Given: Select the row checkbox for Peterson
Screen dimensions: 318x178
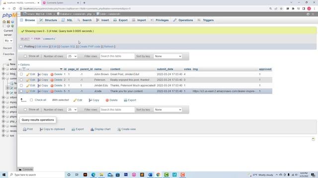Looking at the screenshot, I should point(21,80).
